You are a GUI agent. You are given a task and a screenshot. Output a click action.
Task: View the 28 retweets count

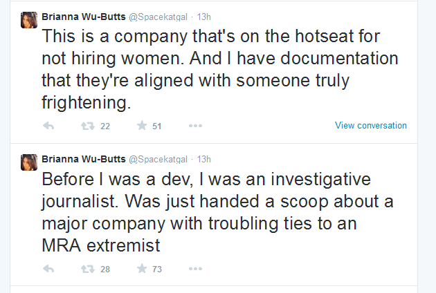(105, 269)
